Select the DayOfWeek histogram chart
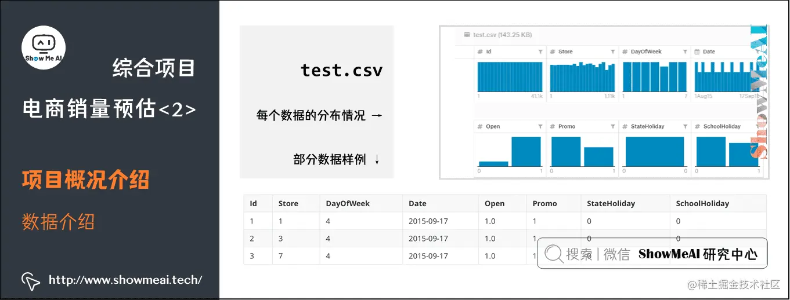 pos(654,76)
